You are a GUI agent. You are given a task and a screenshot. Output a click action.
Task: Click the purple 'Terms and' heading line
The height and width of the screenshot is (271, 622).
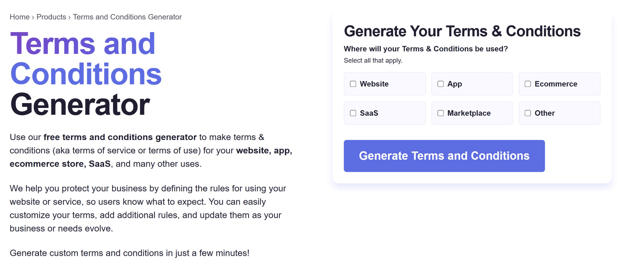pyautogui.click(x=83, y=44)
